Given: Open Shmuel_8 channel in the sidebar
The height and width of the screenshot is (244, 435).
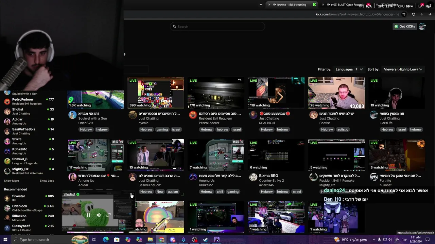Looking at the screenshot, I should tap(29, 161).
